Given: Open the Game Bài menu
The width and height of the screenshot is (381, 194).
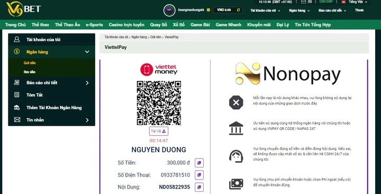Looking at the screenshot, I should 200,24.
